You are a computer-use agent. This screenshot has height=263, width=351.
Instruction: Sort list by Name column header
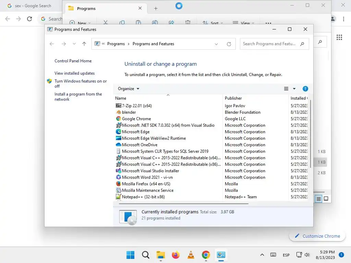click(168, 98)
